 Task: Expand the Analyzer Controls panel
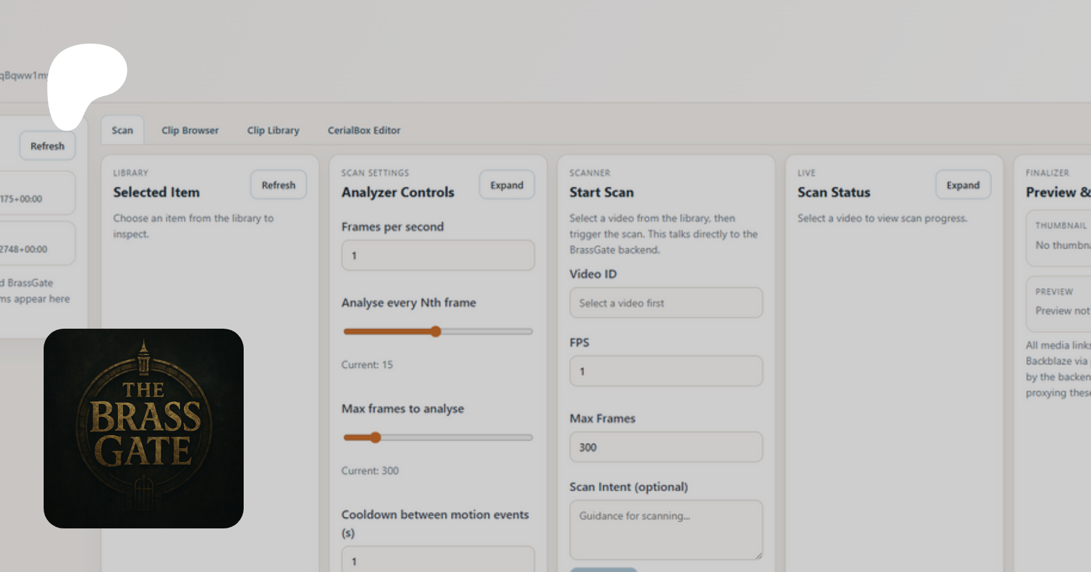[x=506, y=185]
